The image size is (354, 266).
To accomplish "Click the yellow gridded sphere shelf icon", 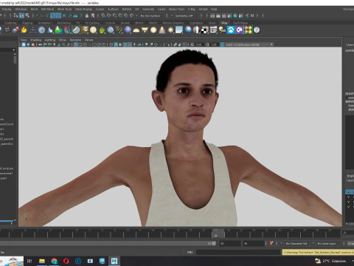I will (x=93, y=30).
